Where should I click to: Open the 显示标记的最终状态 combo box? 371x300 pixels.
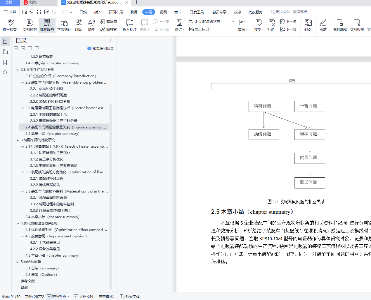tap(211, 22)
